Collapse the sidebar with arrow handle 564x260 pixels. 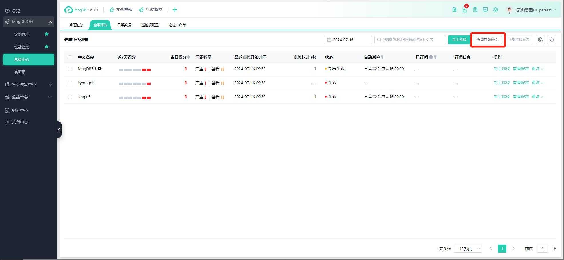click(x=59, y=130)
